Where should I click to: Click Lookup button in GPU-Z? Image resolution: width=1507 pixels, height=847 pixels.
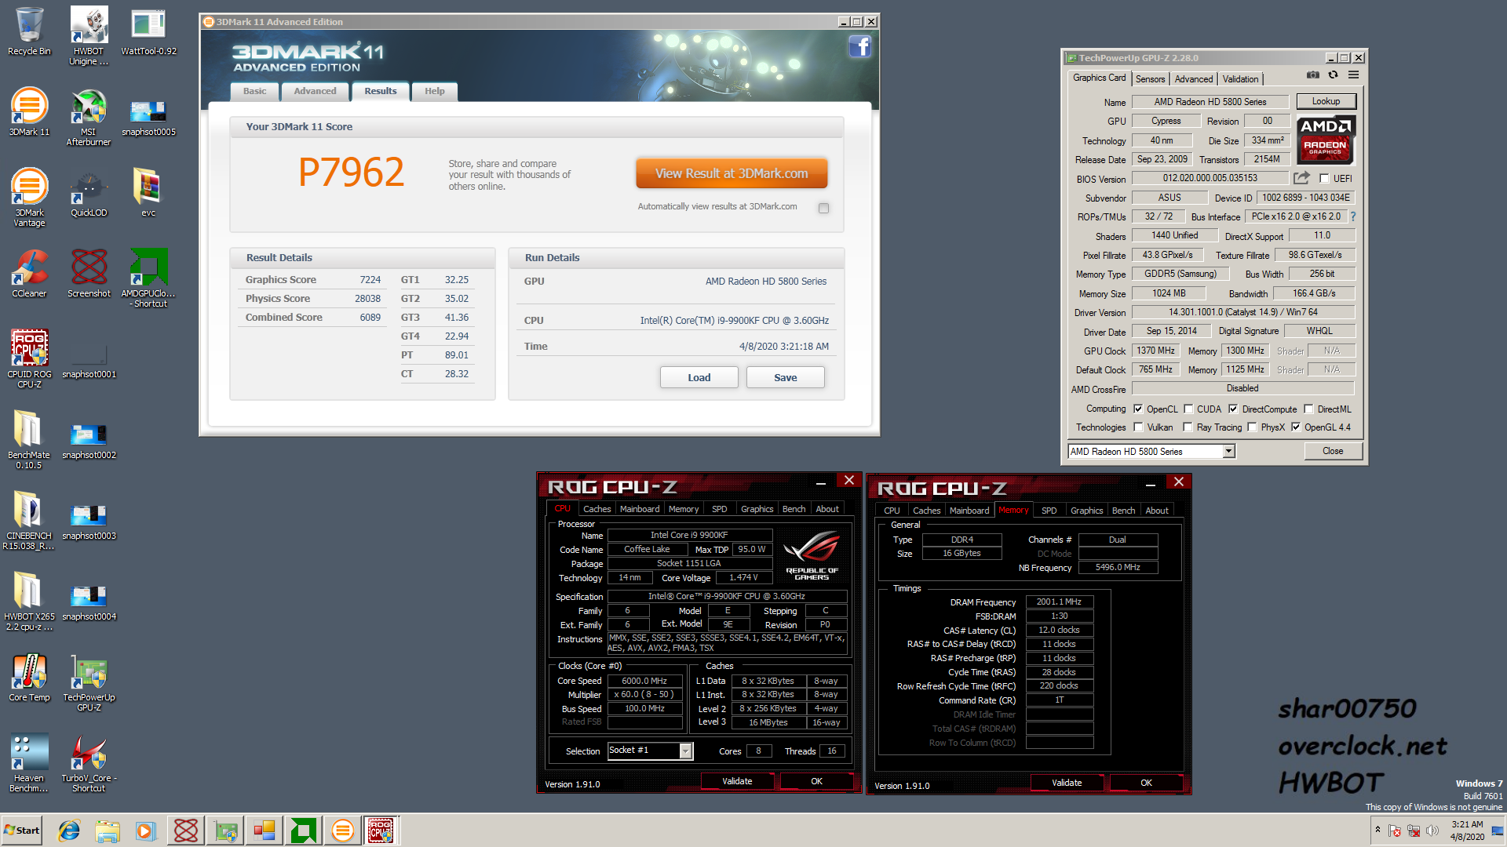point(1326,101)
